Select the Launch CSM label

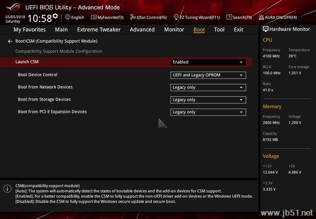tap(27, 62)
